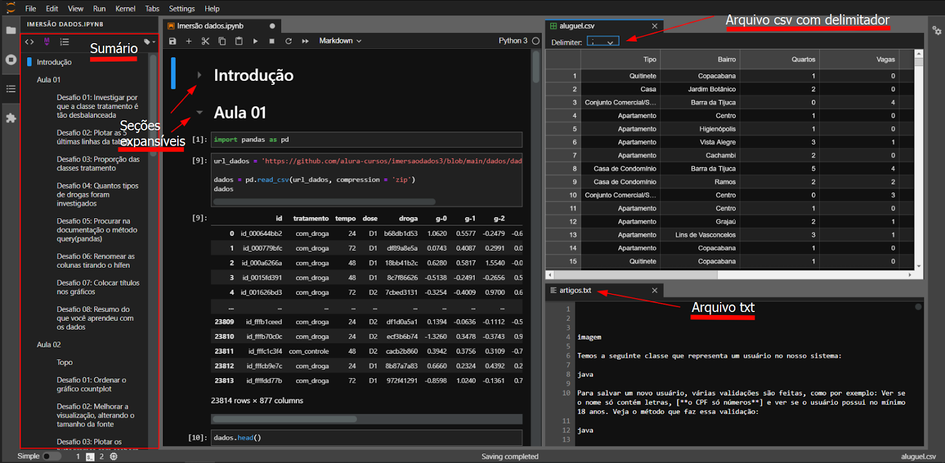This screenshot has width=945, height=463.
Task: Click unsaved dot on Imersão dados.ipynb tab
Action: (x=272, y=26)
